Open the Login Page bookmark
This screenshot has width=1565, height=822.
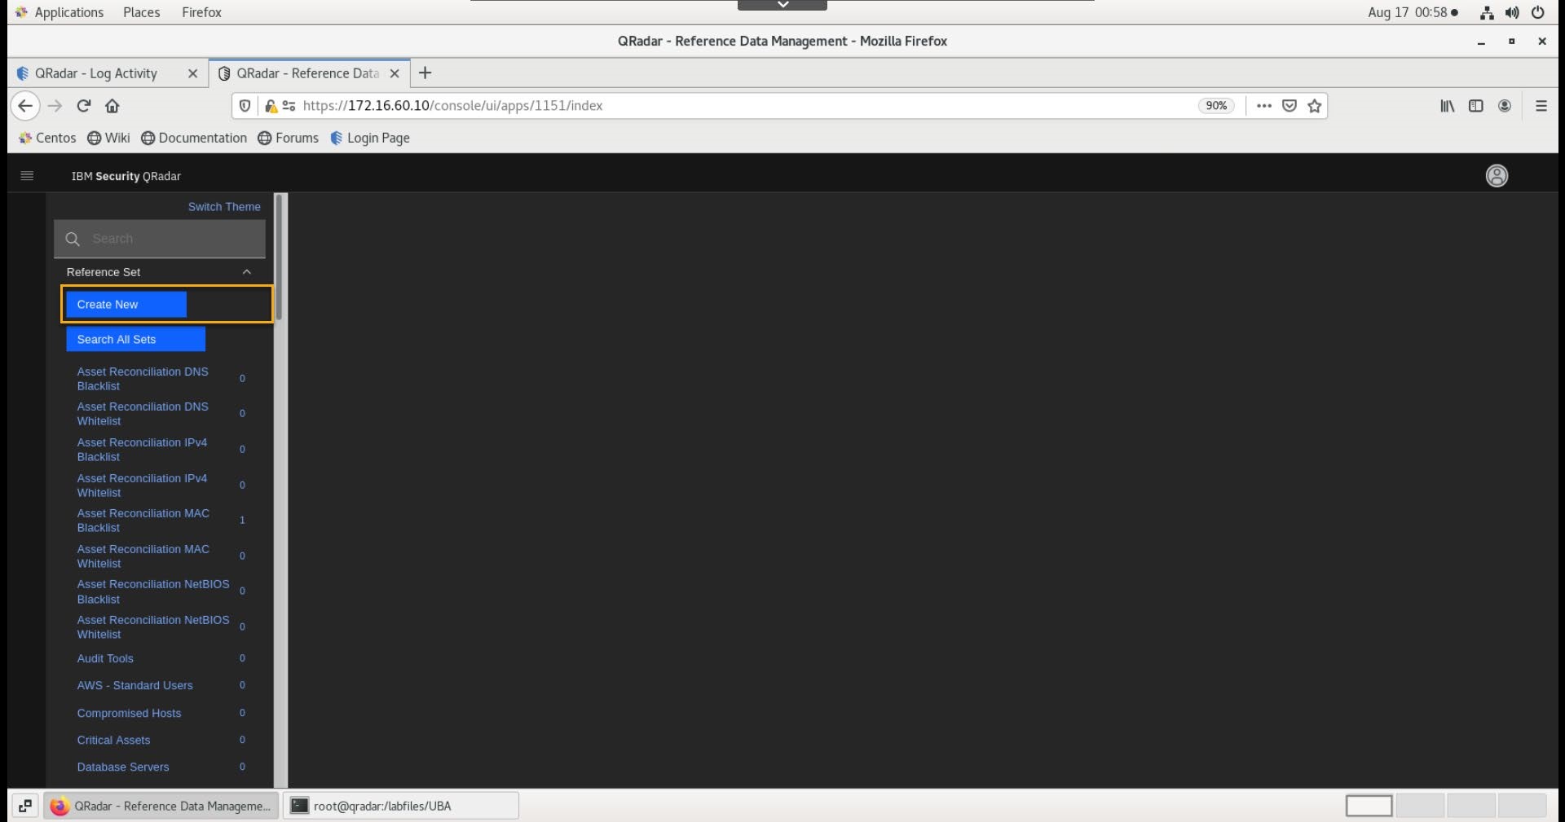(370, 138)
